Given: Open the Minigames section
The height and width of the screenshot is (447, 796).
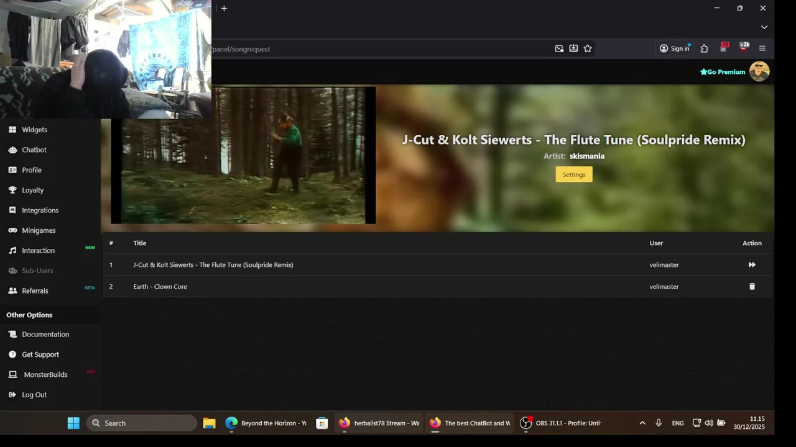Looking at the screenshot, I should tap(39, 230).
